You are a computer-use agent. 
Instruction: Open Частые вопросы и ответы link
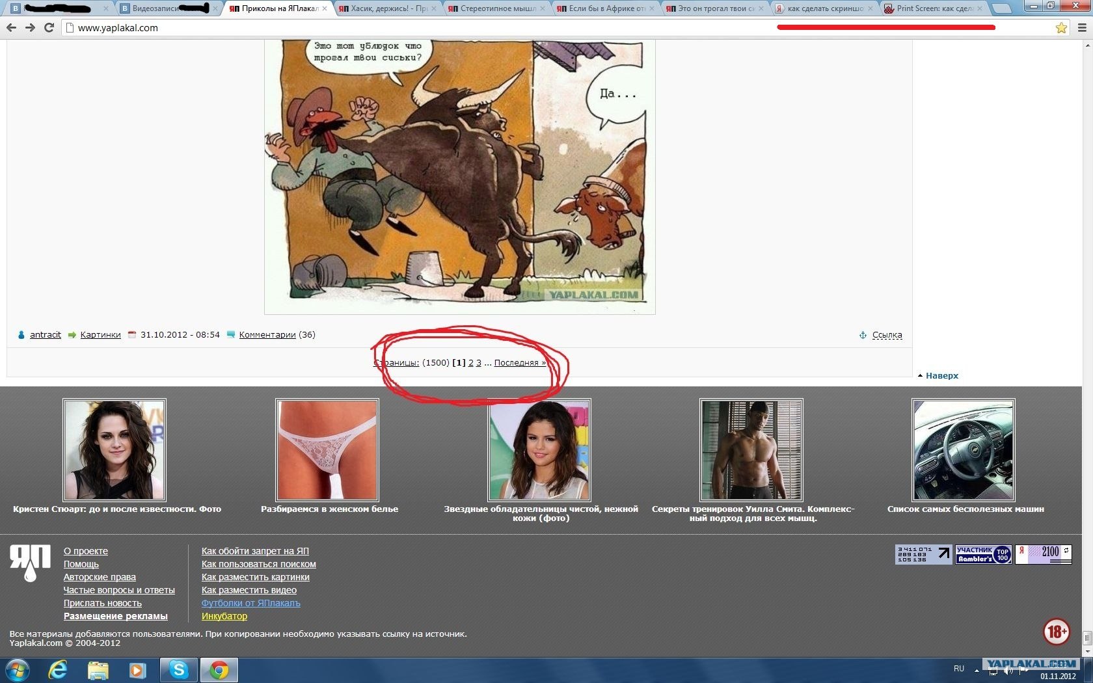(119, 590)
